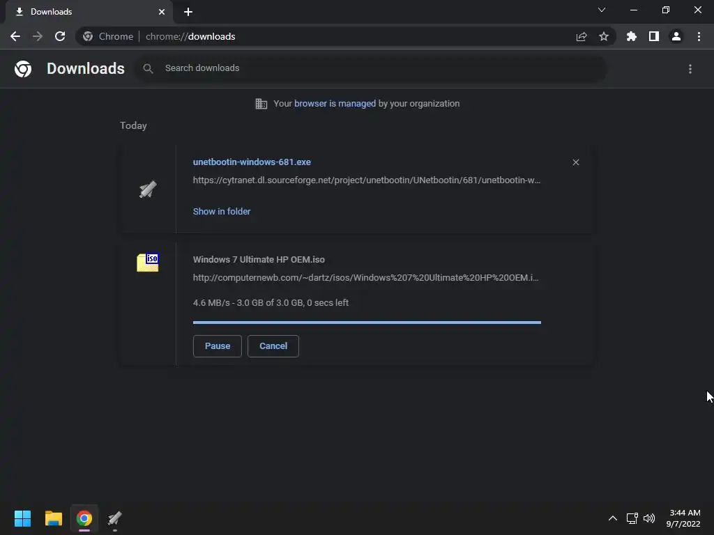Viewport: 714px width, 535px height.
Task: Click the '4.6 MB/s - 3.0 GB' status text
Action: (x=271, y=302)
